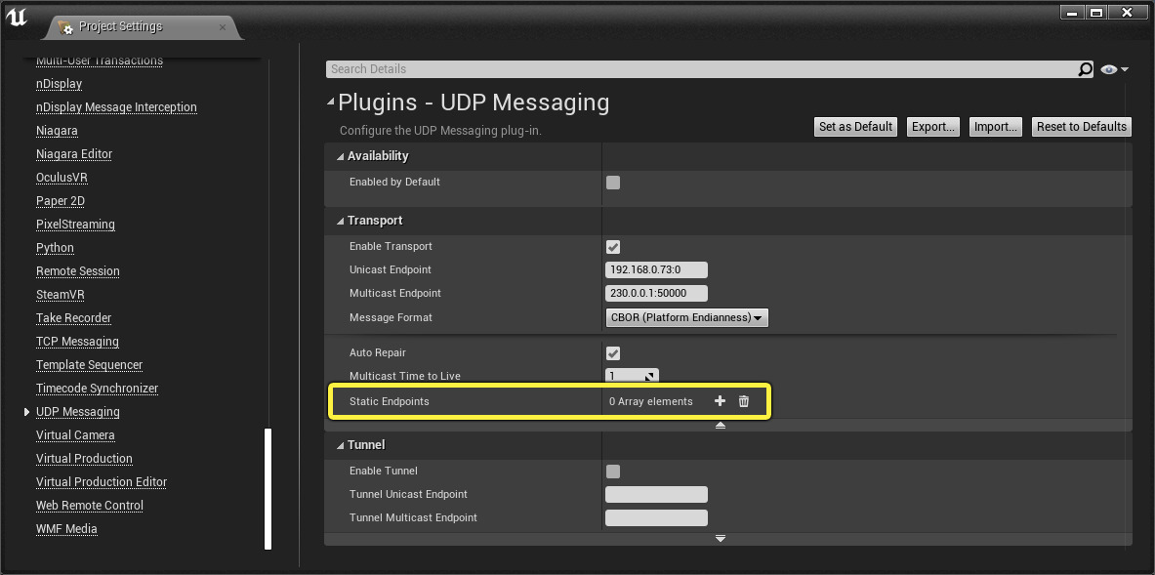Open Template Sequencer settings
1155x575 pixels.
(x=89, y=365)
